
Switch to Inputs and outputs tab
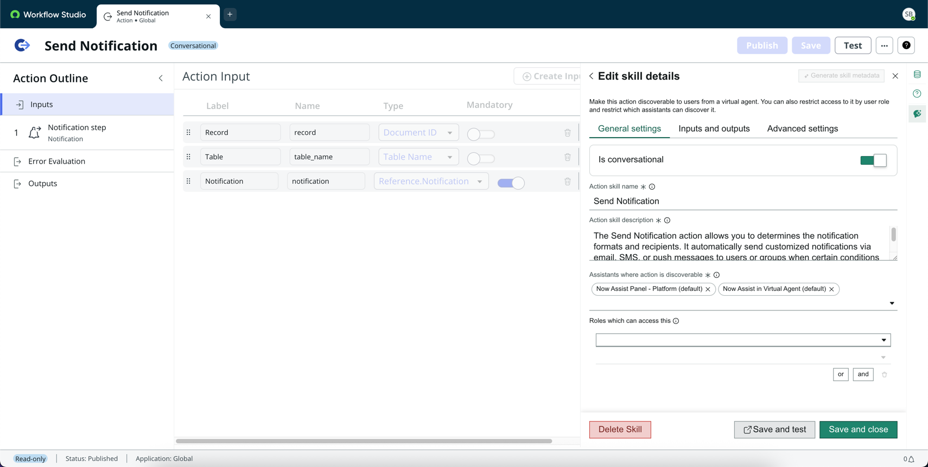pyautogui.click(x=714, y=129)
